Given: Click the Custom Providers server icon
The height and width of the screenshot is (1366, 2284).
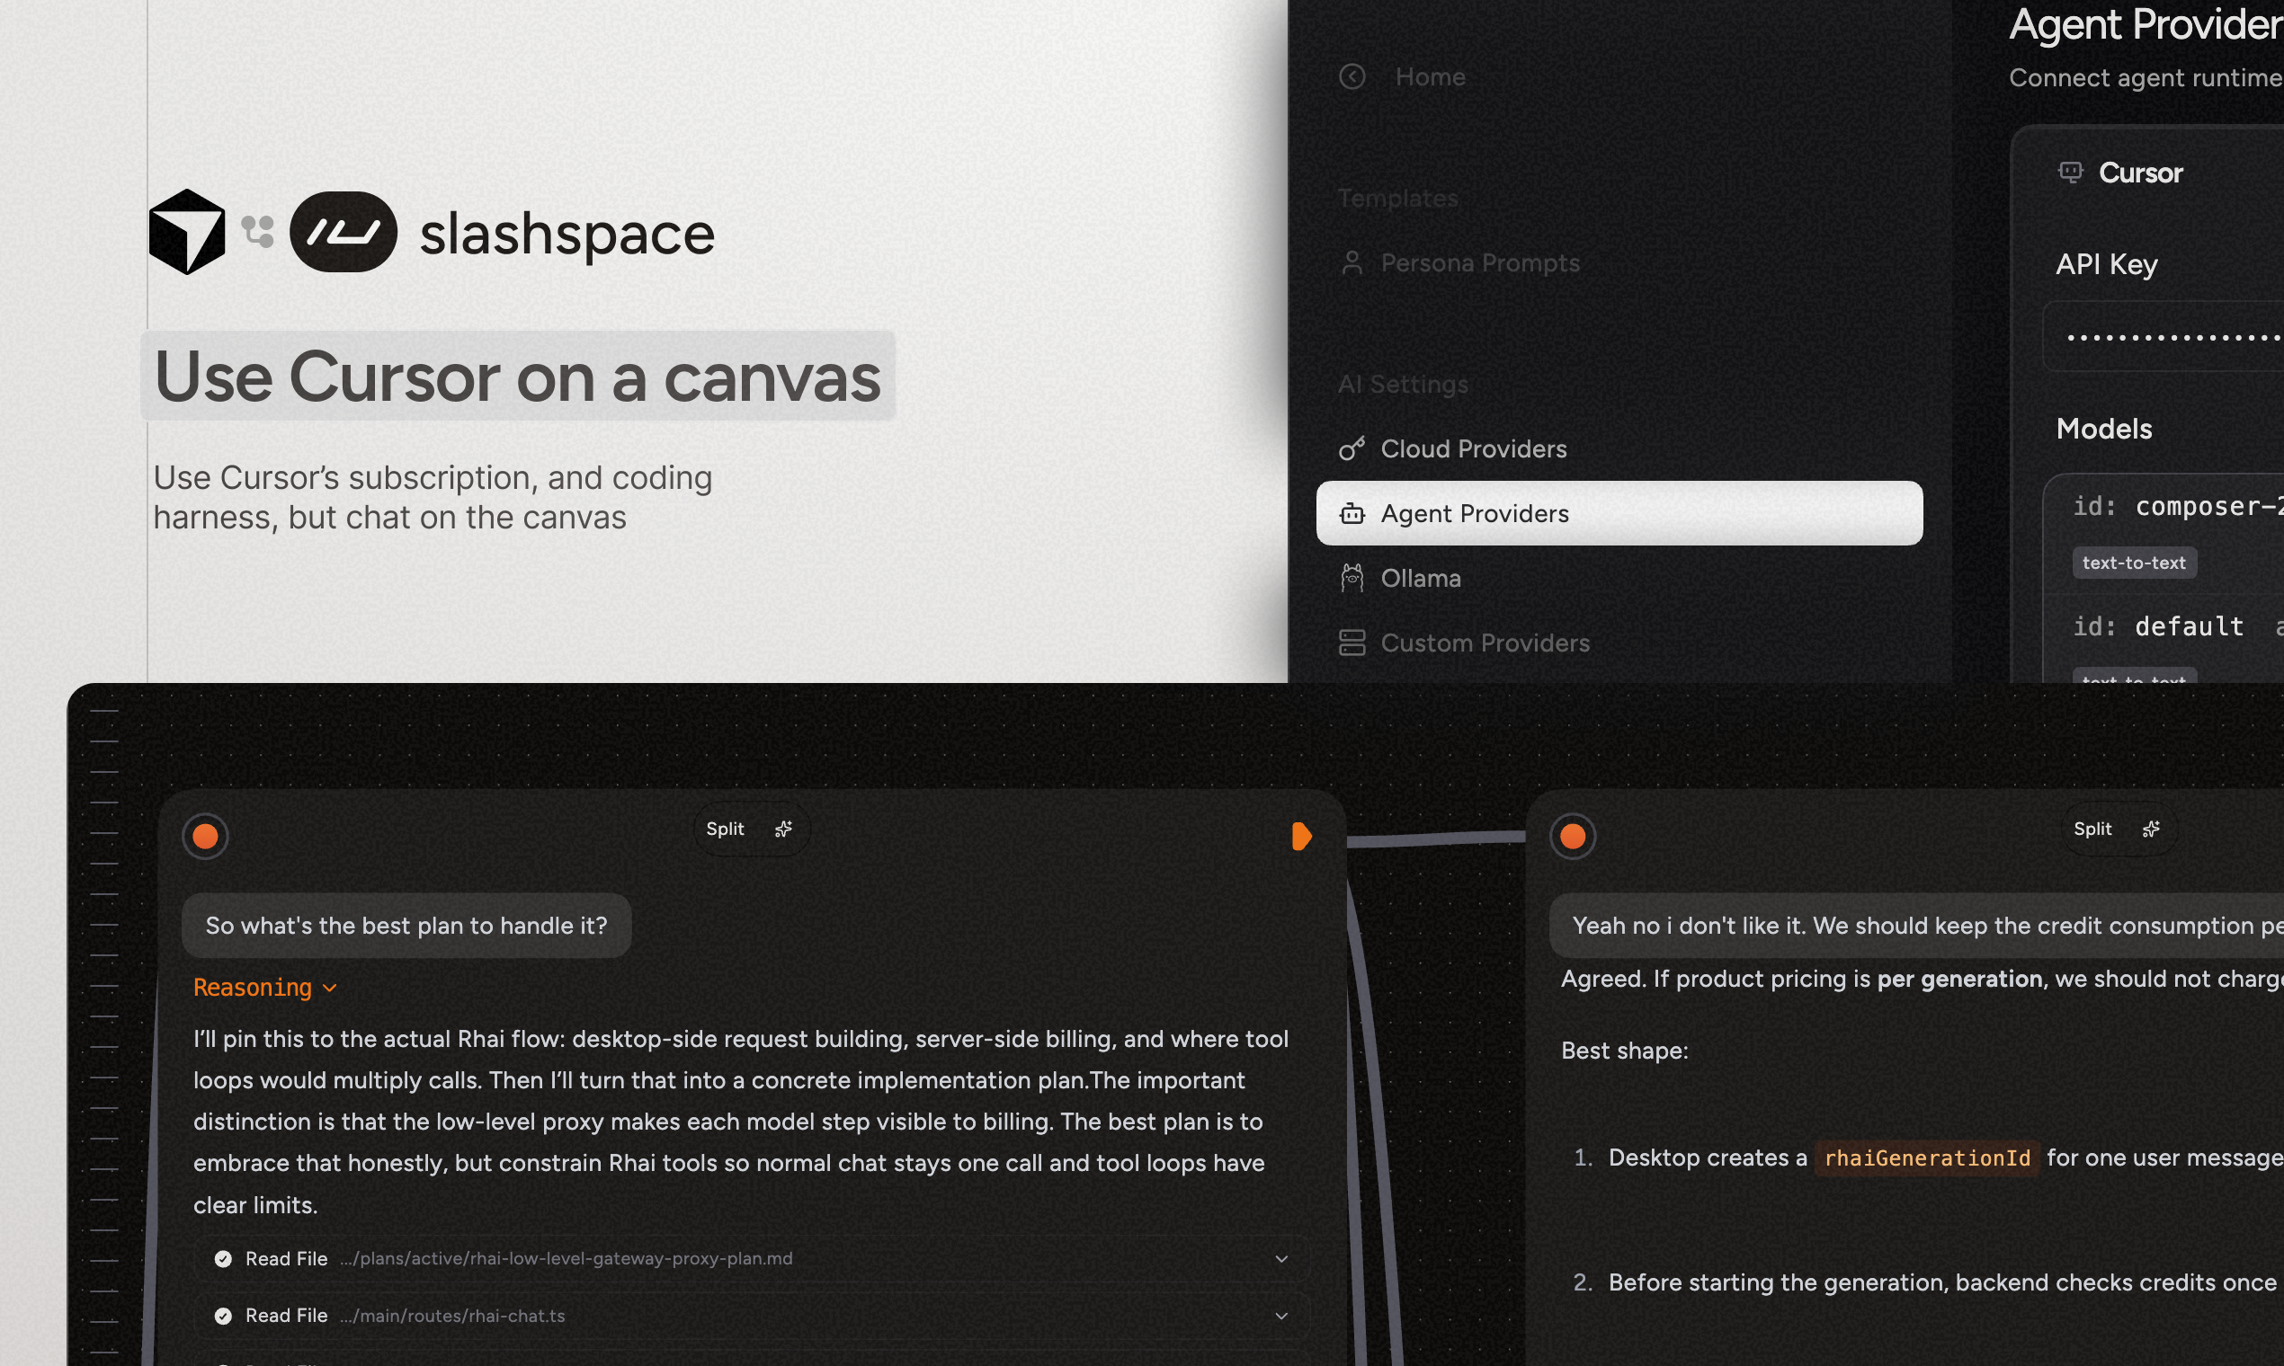Looking at the screenshot, I should (1351, 643).
